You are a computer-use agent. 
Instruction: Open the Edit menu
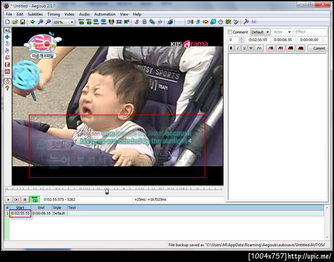[20, 14]
